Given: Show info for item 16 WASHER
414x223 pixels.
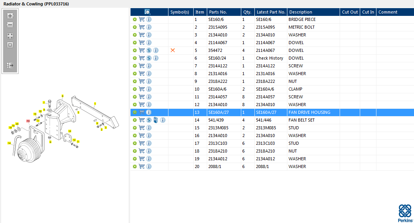Looking at the screenshot, I should 149,136.
